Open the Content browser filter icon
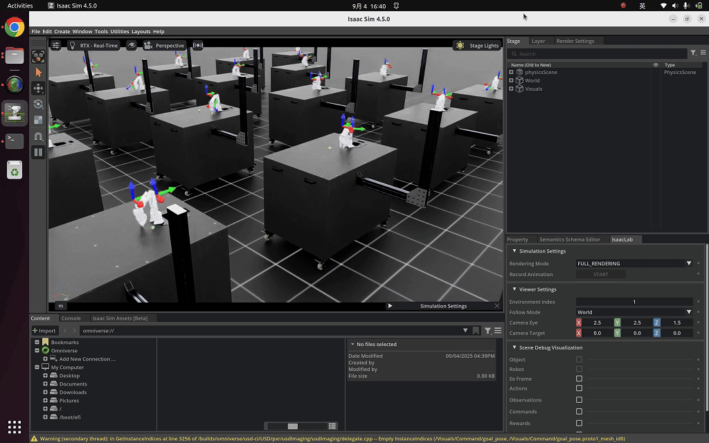This screenshot has height=443, width=709. [x=487, y=330]
